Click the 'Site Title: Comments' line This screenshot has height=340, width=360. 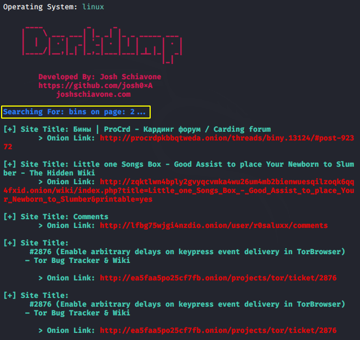pos(56,217)
